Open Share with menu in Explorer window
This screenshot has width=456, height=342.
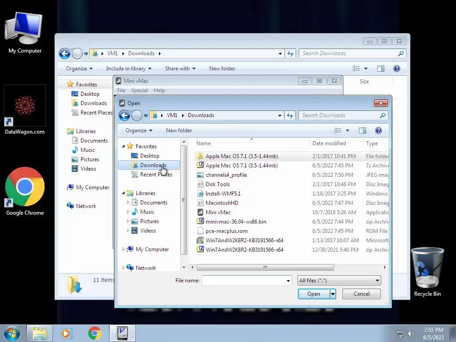(180, 69)
